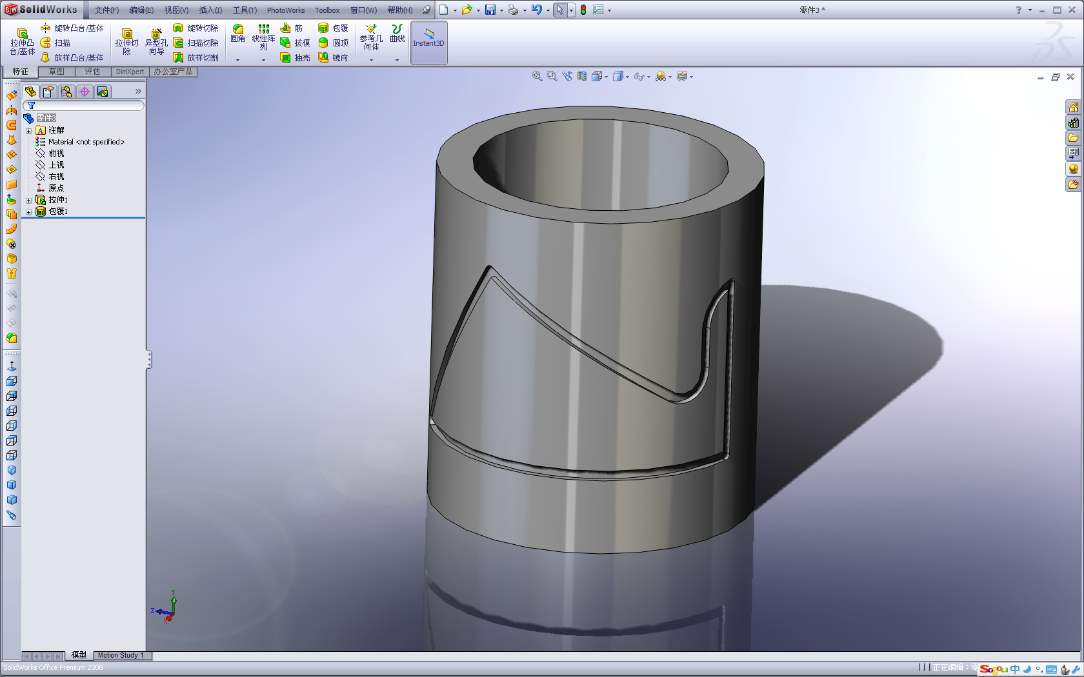Choose the 包覆 wrap feature tool

333,28
